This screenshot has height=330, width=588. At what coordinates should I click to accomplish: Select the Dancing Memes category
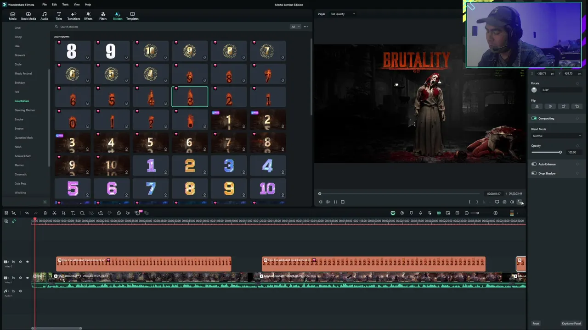(24, 110)
